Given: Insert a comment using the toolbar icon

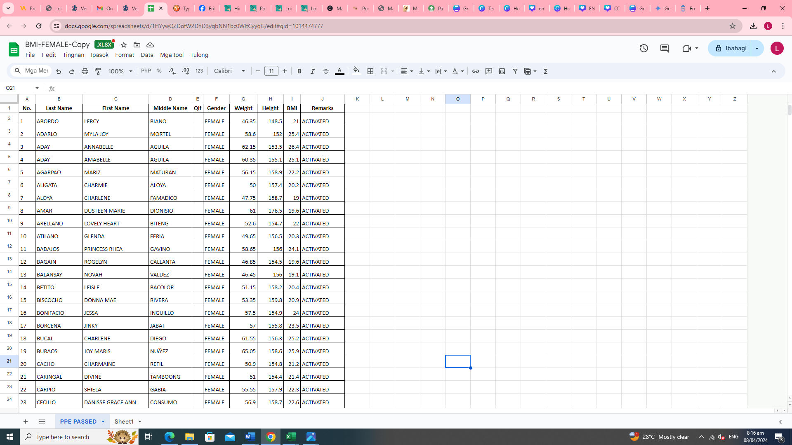Looking at the screenshot, I should (489, 71).
